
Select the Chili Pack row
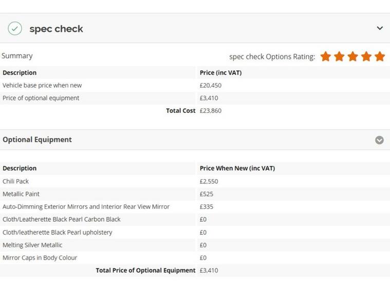(x=195, y=182)
